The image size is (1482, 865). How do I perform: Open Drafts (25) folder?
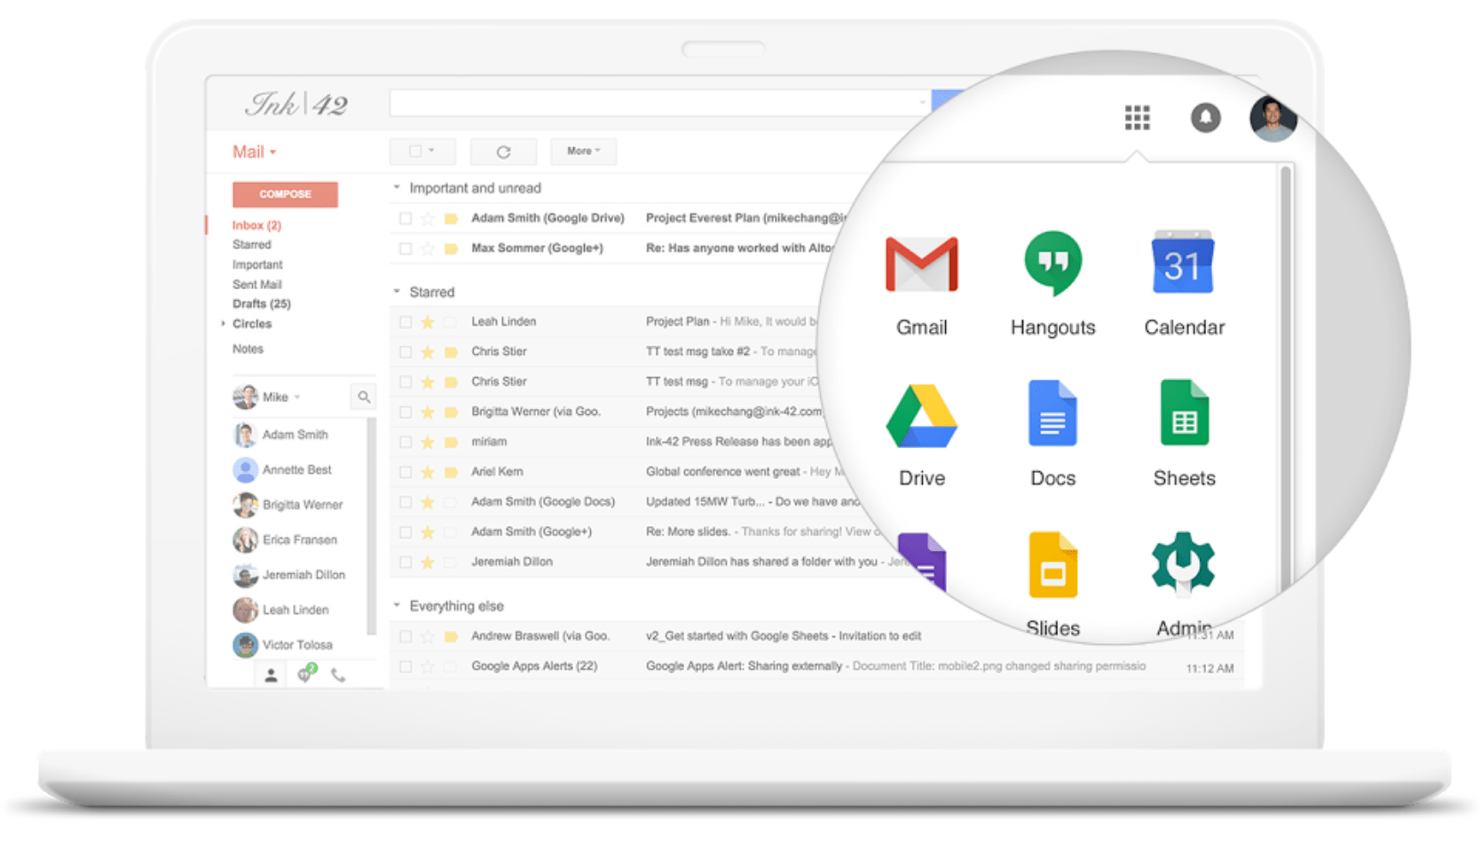point(262,303)
